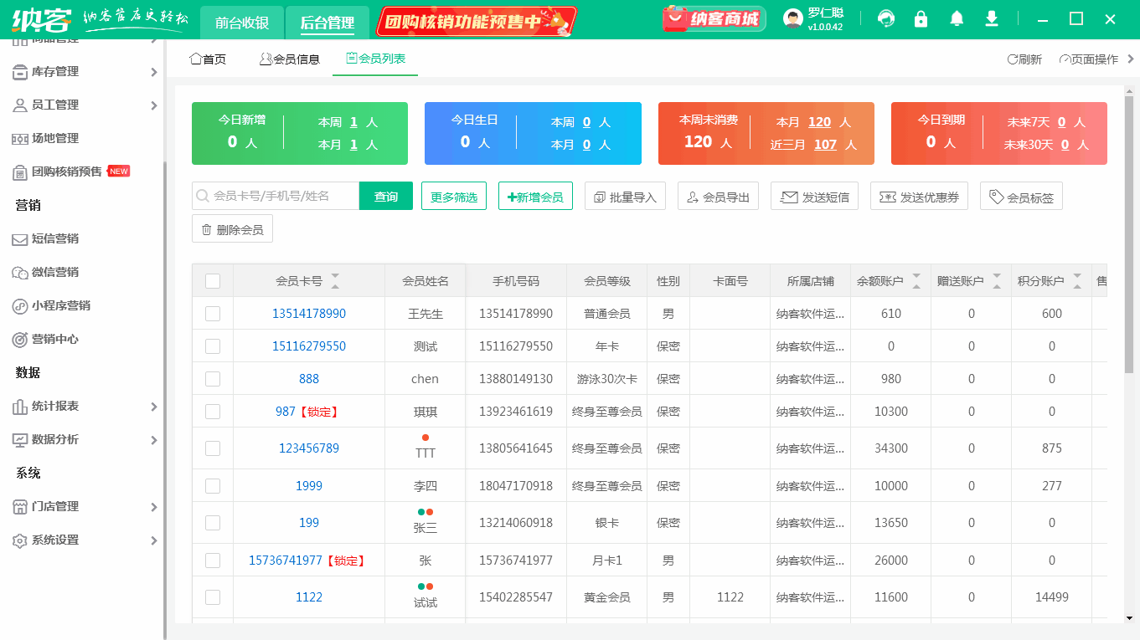Select all members via header checkbox
1140x640 pixels.
click(x=212, y=280)
